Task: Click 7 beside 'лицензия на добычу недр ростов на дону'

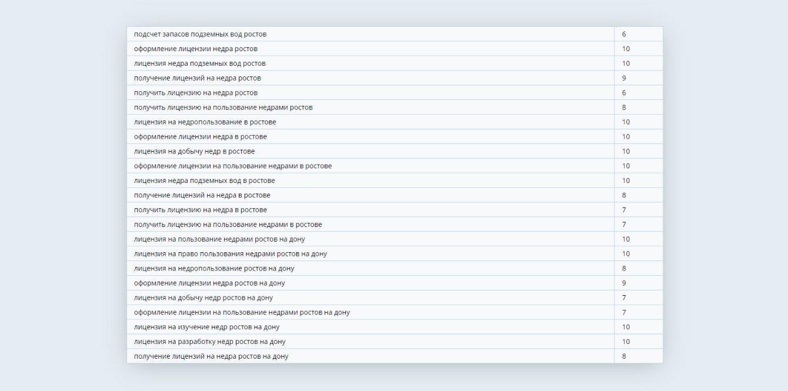Action: [624, 298]
